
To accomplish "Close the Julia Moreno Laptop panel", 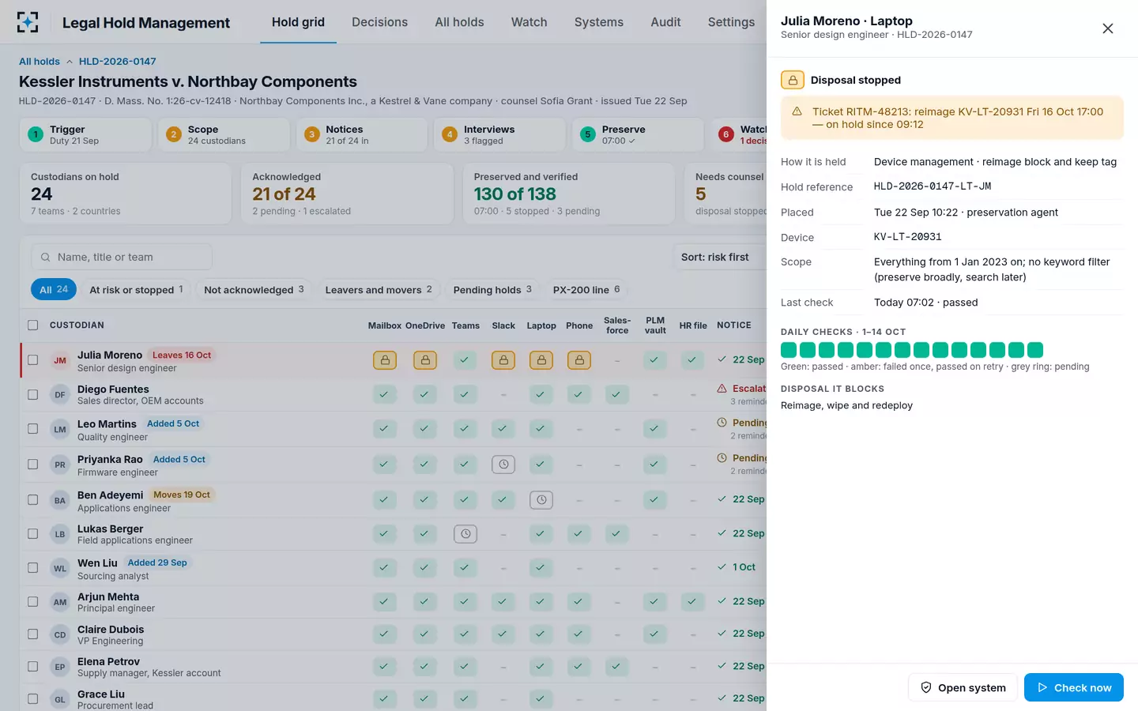I will (x=1108, y=28).
